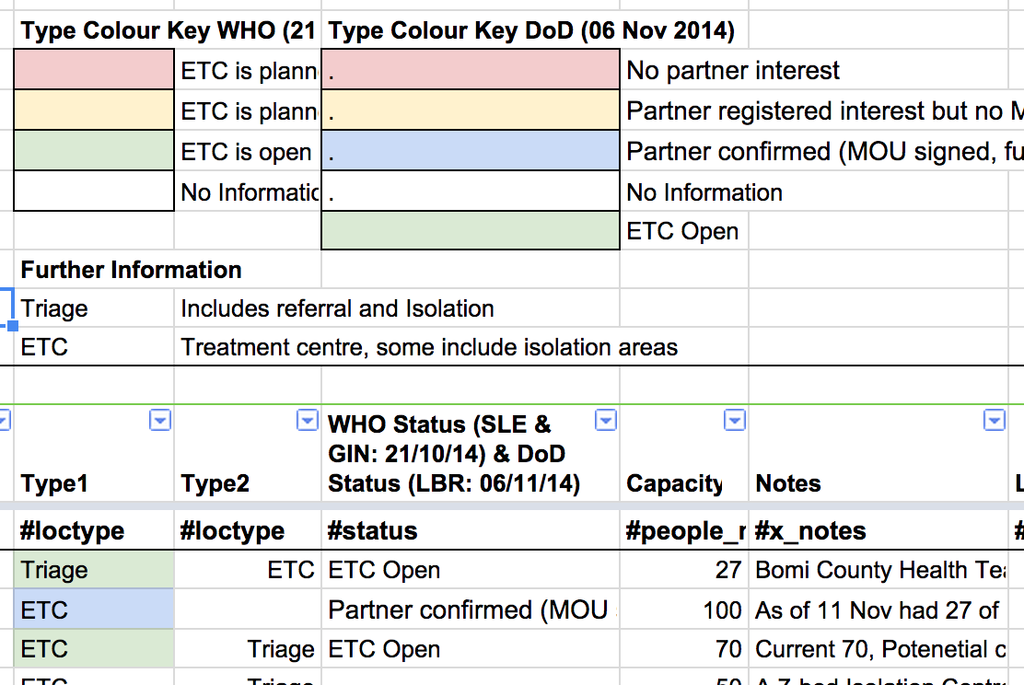Select the blue DoD key cell
Screen dimensions: 1024x685
471,150
